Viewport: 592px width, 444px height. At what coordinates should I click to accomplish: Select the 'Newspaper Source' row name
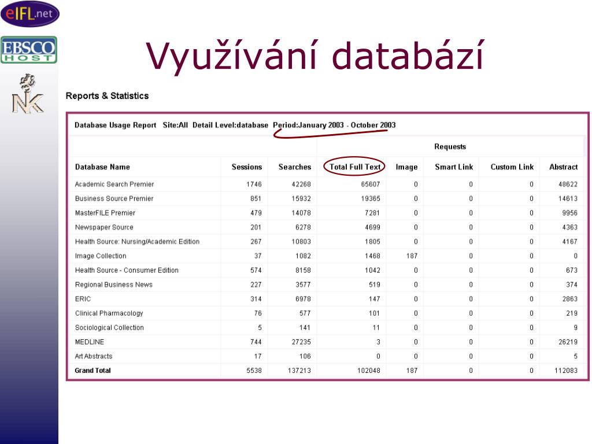(104, 227)
